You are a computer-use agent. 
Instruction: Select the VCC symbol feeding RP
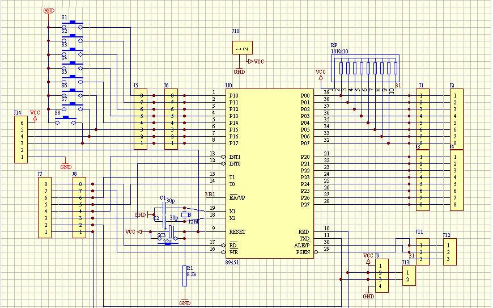pyautogui.click(x=321, y=74)
